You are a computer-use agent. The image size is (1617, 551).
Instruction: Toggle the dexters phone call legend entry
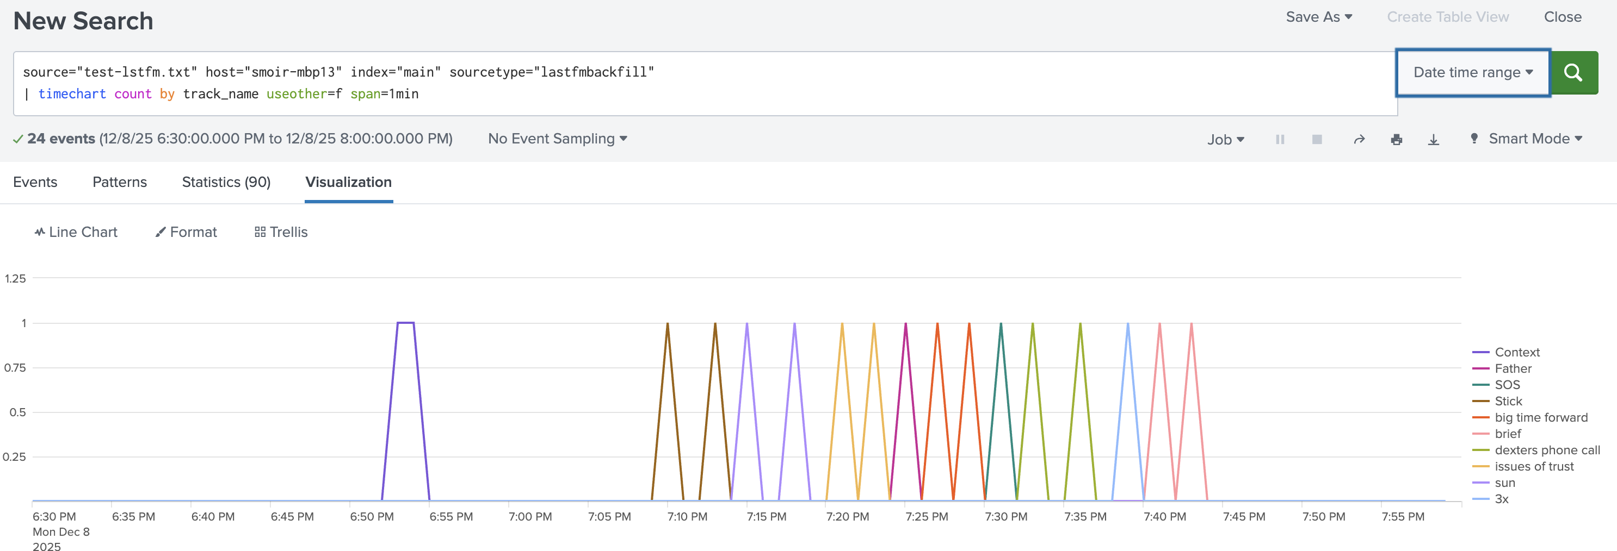coord(1547,450)
